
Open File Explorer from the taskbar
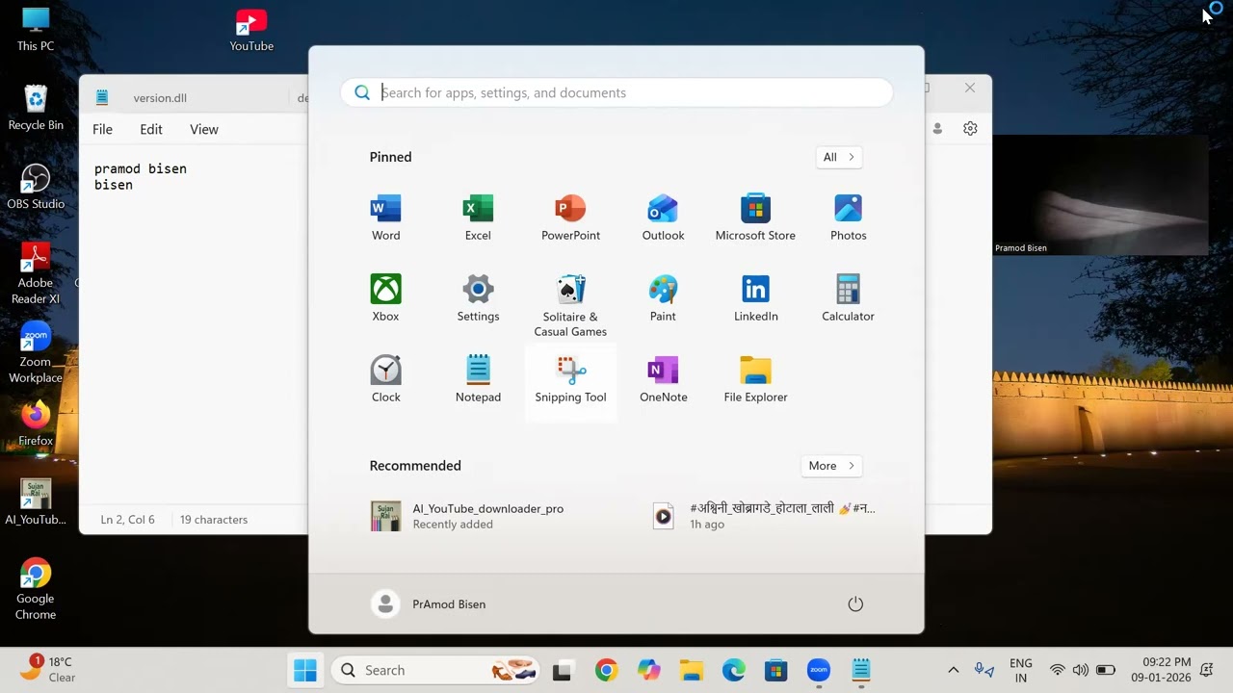[692, 670]
